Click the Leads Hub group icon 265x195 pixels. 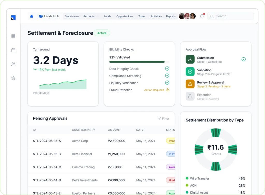coord(41,16)
